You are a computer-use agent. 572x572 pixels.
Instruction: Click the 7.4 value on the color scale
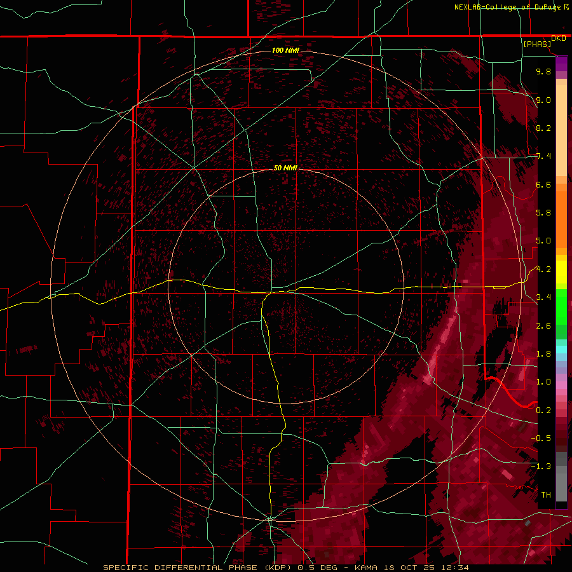tap(543, 156)
